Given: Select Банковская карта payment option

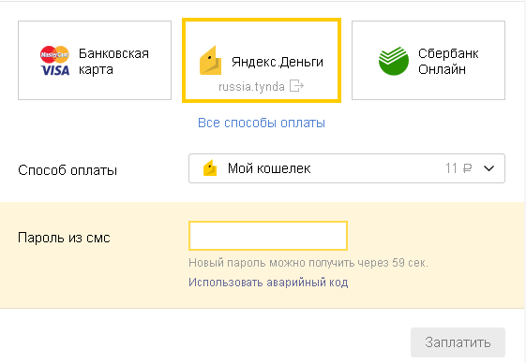Looking at the screenshot, I should (95, 60).
